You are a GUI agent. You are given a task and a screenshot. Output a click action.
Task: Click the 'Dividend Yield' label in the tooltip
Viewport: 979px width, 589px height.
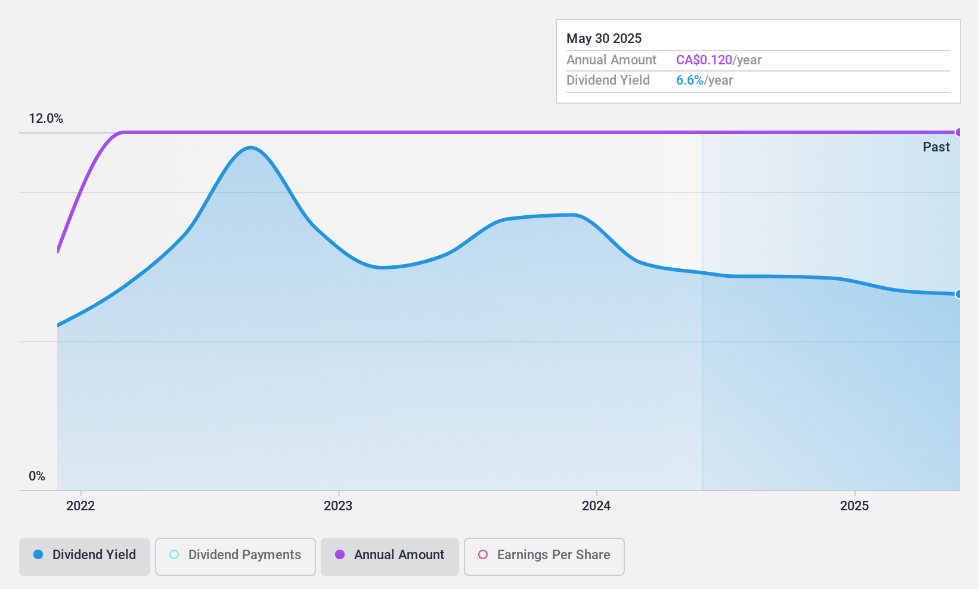coord(608,80)
